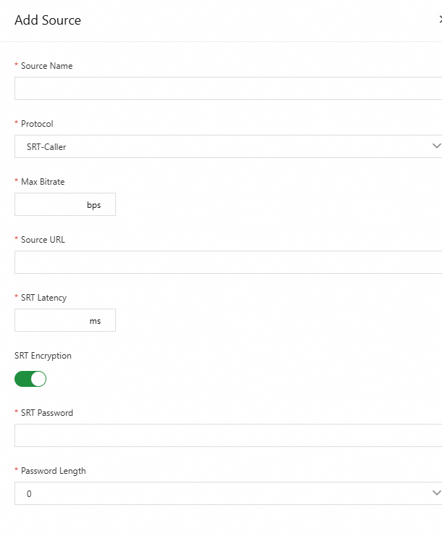Click the "Max Bitrate" field label
The width and height of the screenshot is (442, 539).
(43, 182)
